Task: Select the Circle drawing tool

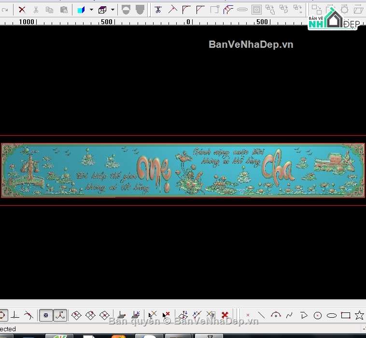Action: 318,316
